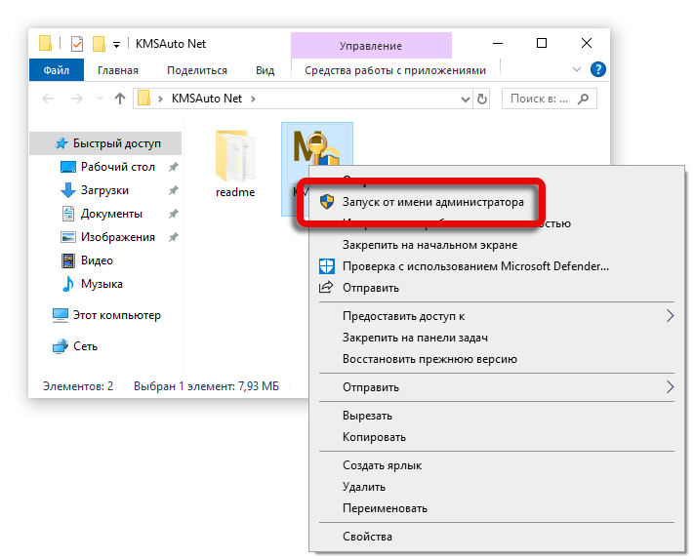The image size is (694, 560).
Task: Click the Документы document icon
Action: [67, 214]
